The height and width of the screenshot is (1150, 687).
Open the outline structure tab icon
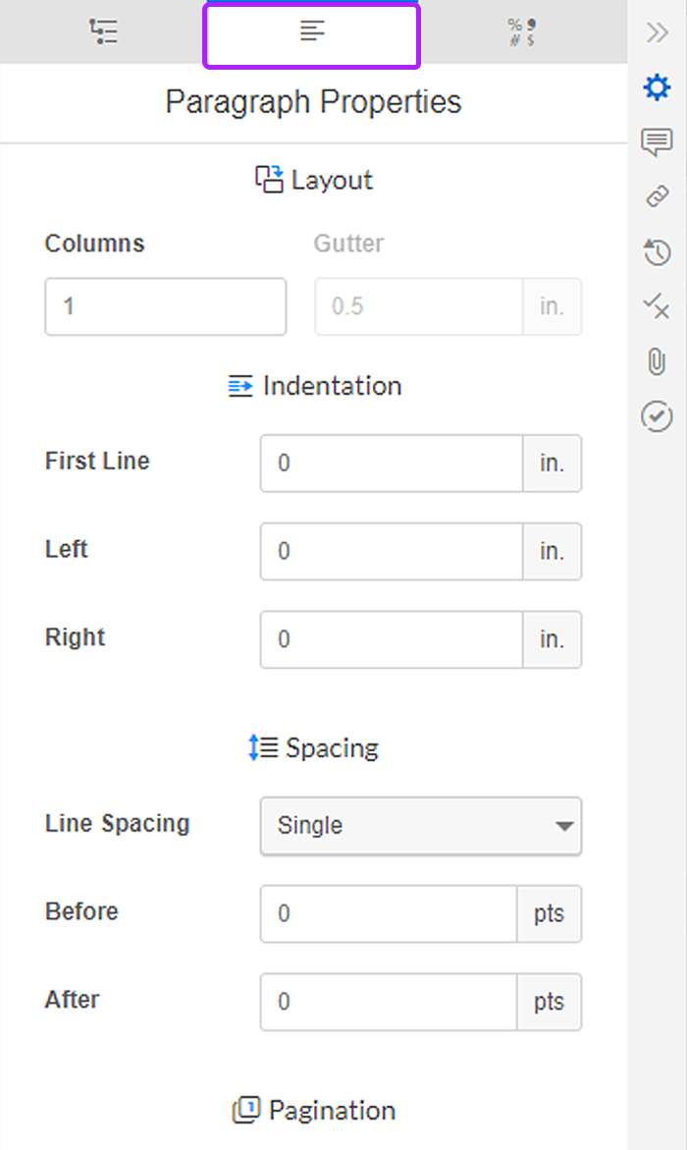[x=103, y=31]
